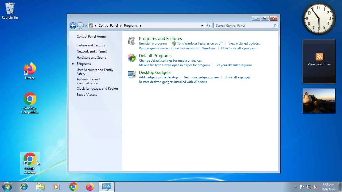Click Add gadgets to the desktop
Viewport: 342px width, 192px height.
click(158, 77)
